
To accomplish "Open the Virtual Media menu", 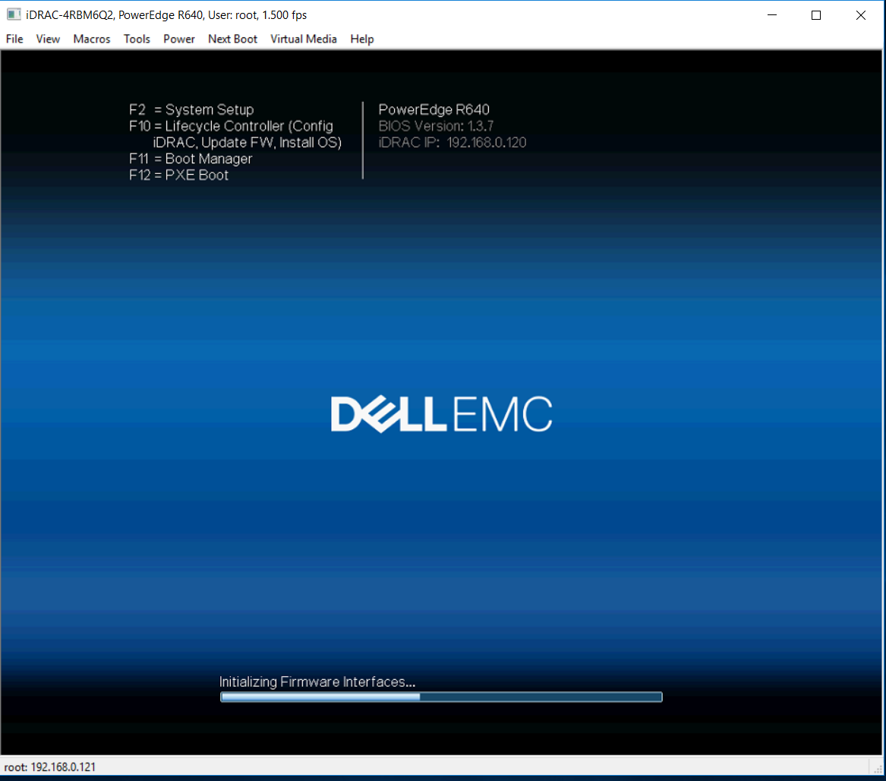I will click(x=304, y=39).
